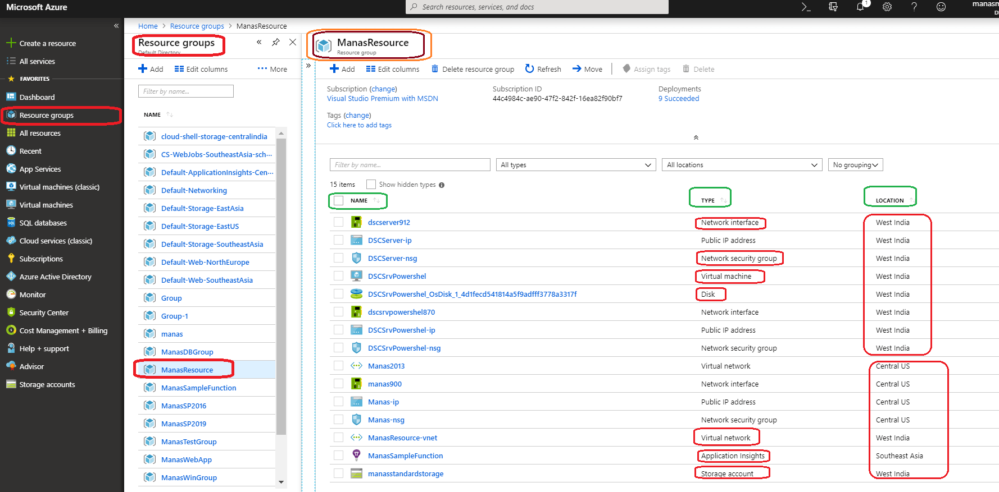Check the box for DSCSrvPowershel
Screen dimensions: 999x492
(x=338, y=276)
